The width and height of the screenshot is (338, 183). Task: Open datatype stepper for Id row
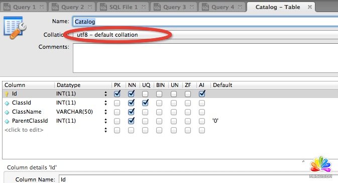[x=105, y=94]
